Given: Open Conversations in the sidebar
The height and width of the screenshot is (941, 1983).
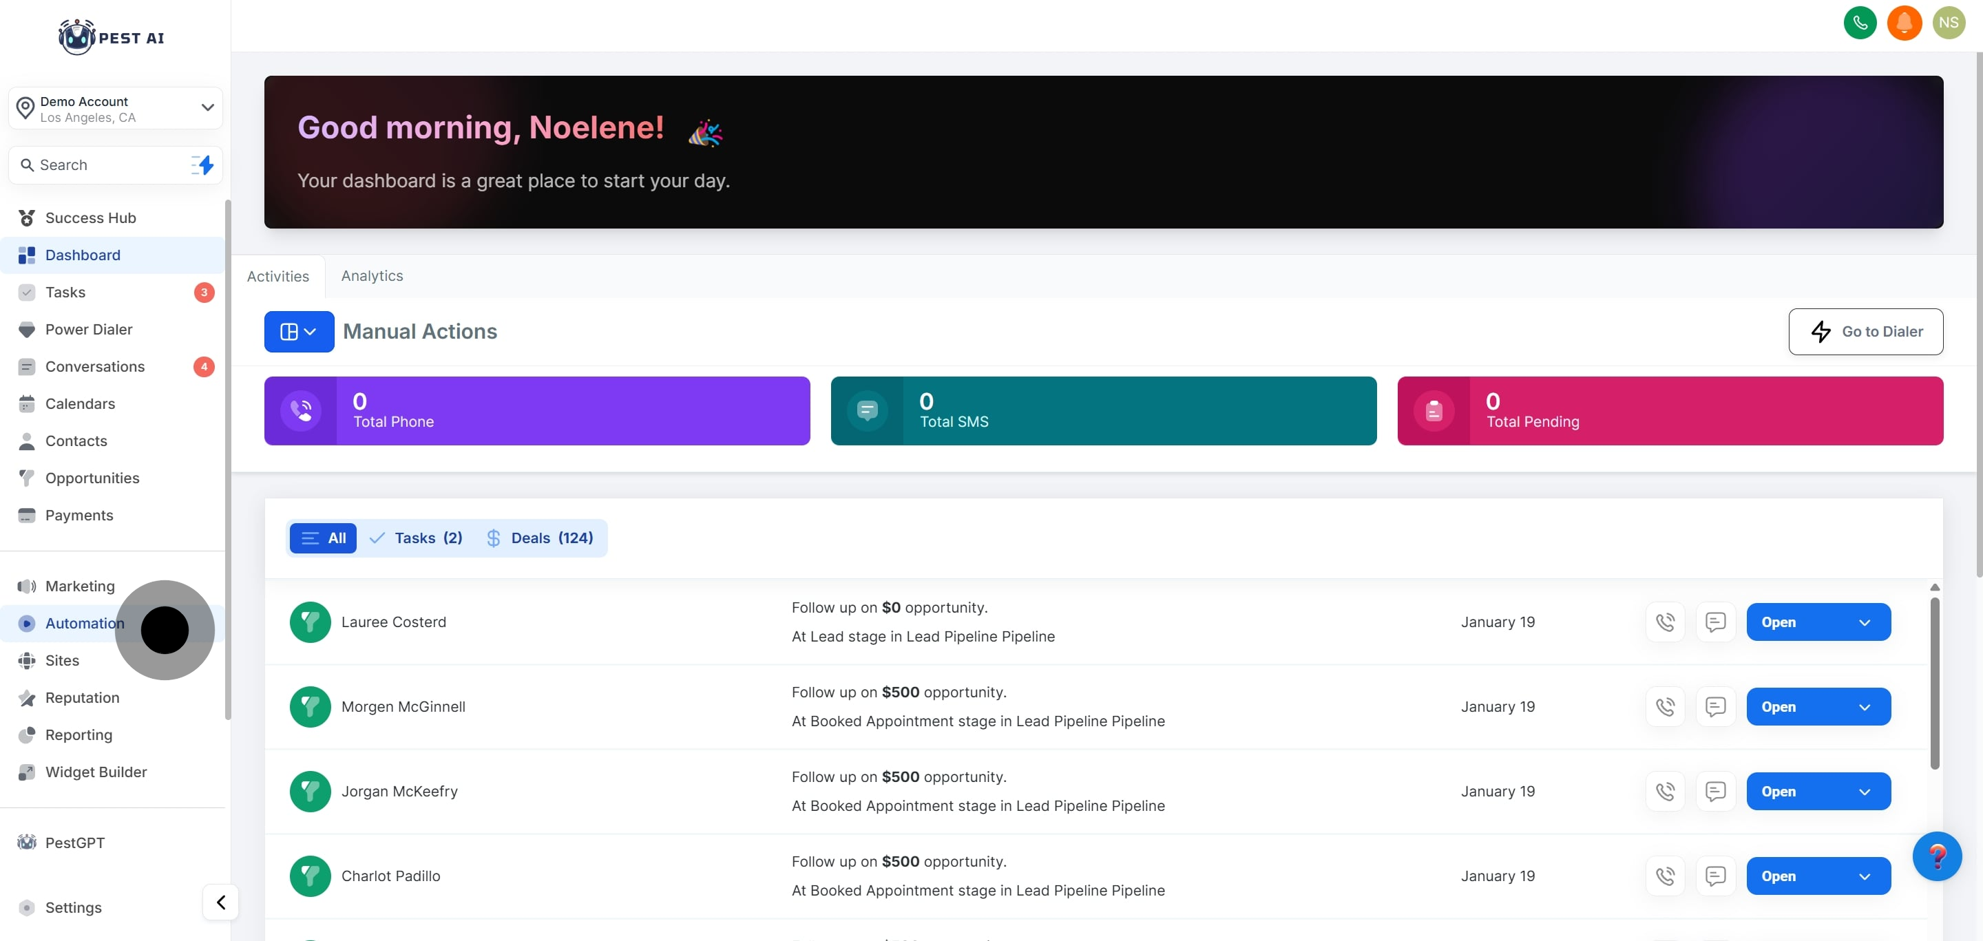Looking at the screenshot, I should (112, 366).
